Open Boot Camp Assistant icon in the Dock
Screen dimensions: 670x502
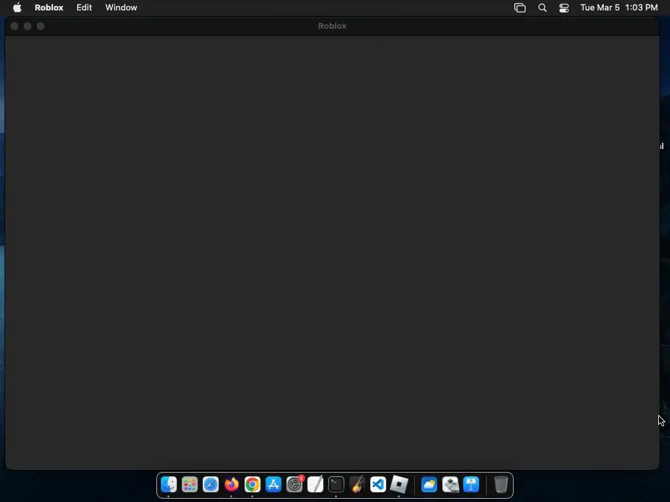pos(450,484)
